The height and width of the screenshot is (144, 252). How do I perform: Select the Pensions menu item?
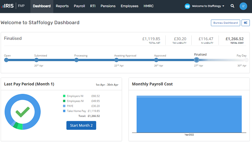(x=108, y=6)
